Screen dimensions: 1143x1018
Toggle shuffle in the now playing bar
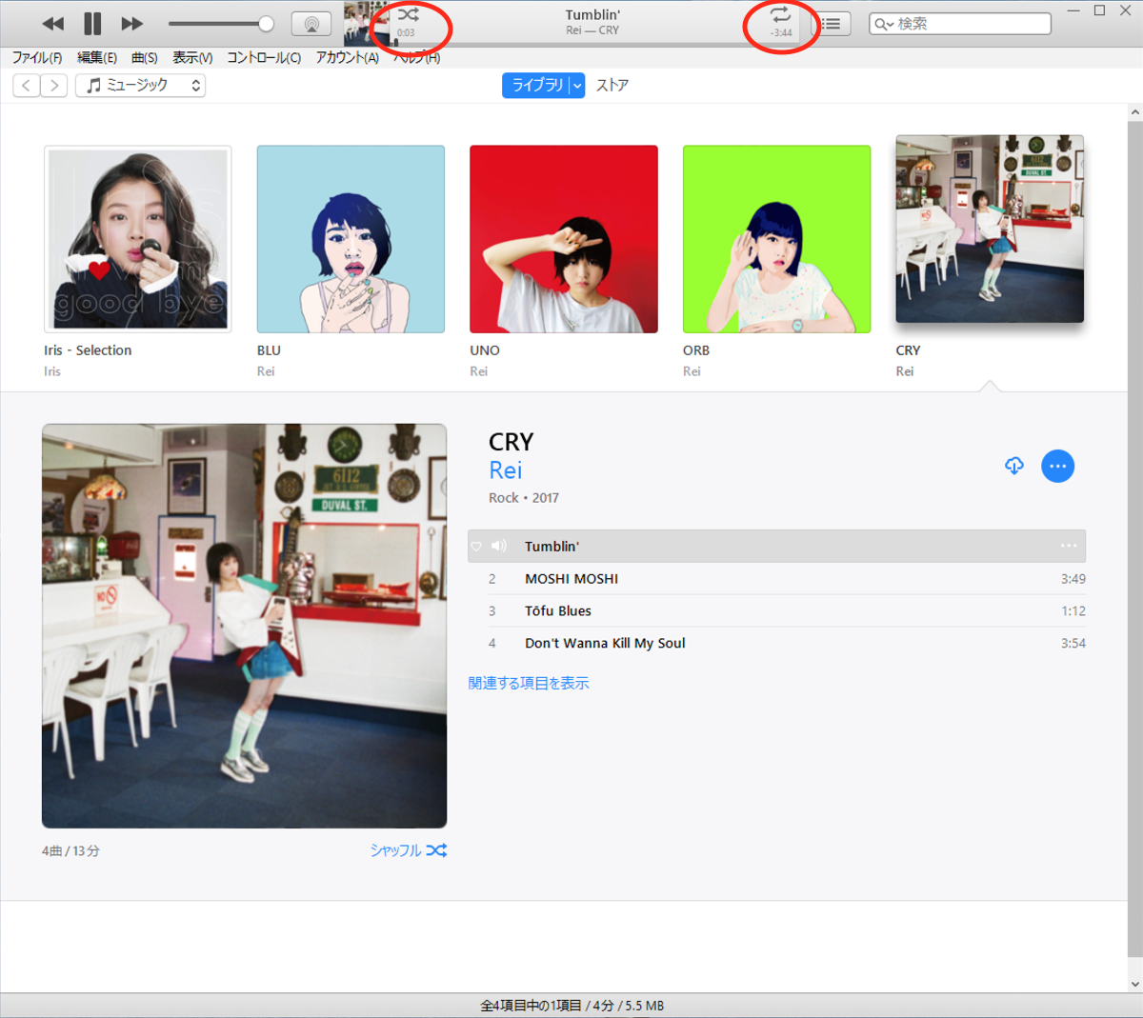click(x=408, y=15)
